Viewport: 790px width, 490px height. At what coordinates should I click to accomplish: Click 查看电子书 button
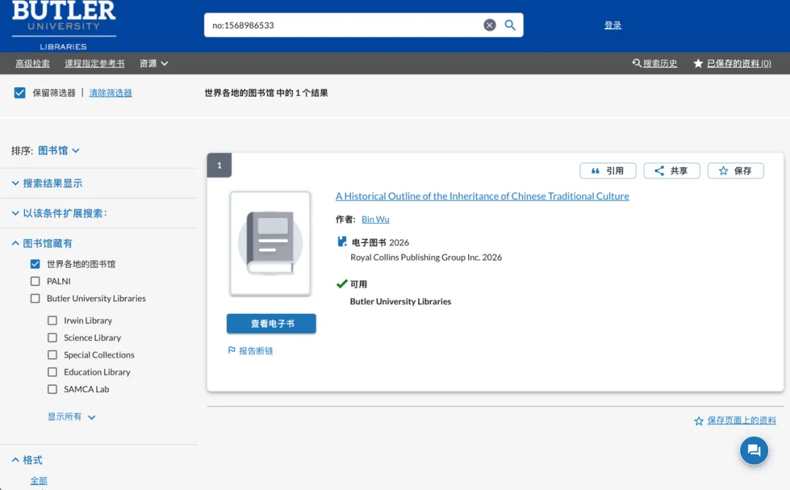pyautogui.click(x=271, y=323)
